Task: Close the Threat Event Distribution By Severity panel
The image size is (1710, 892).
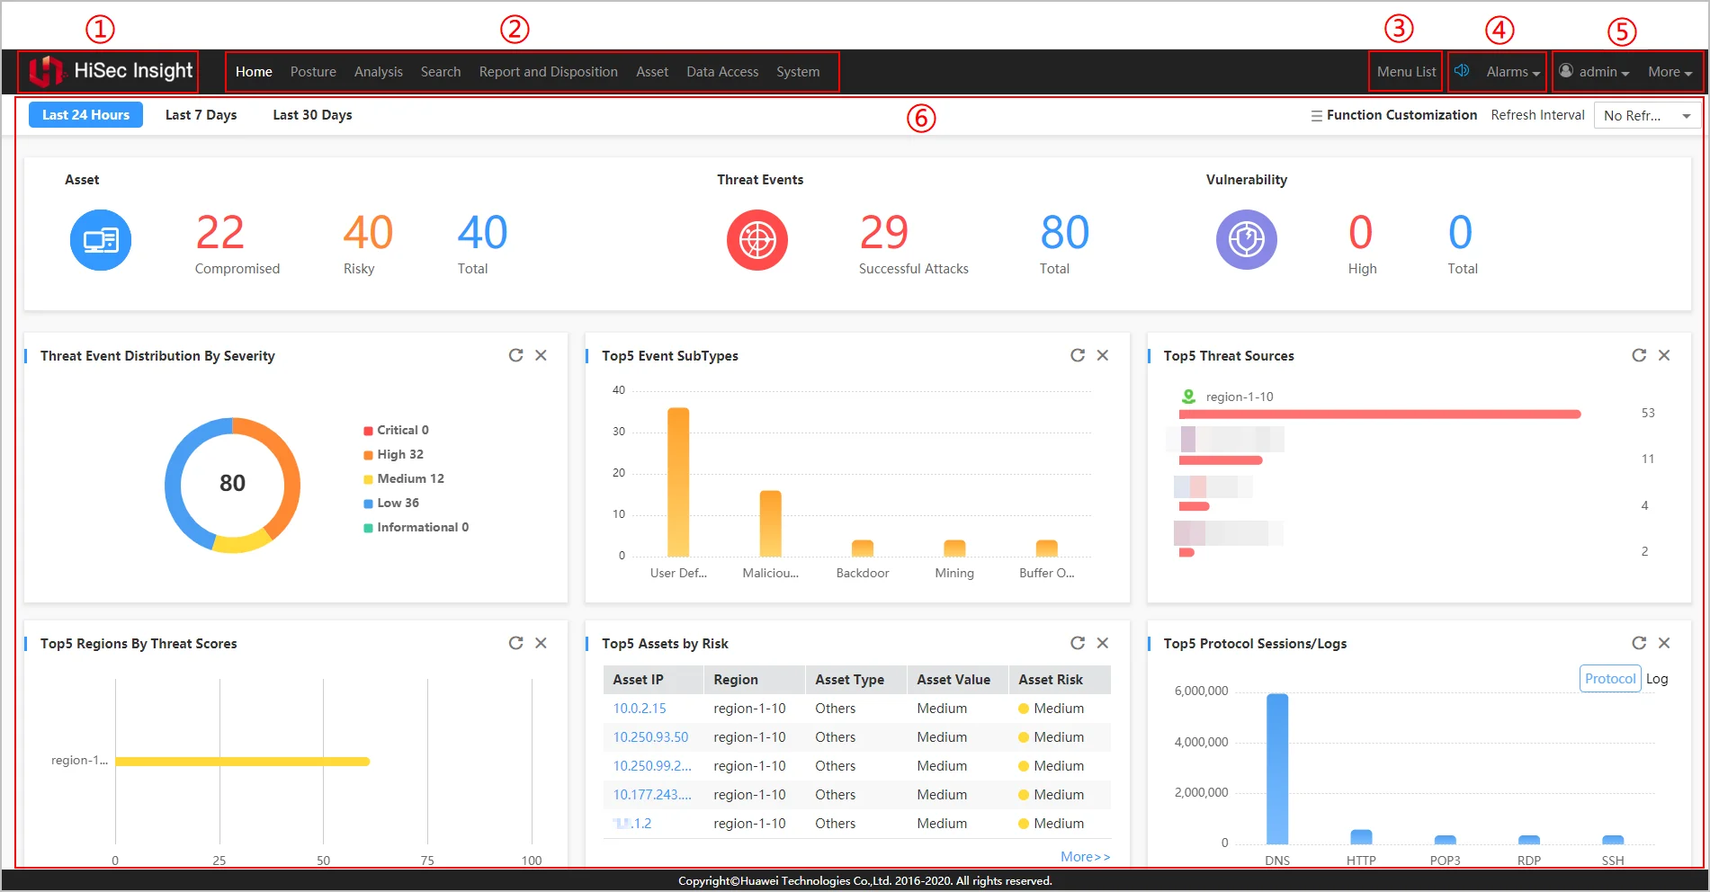Action: tap(541, 355)
